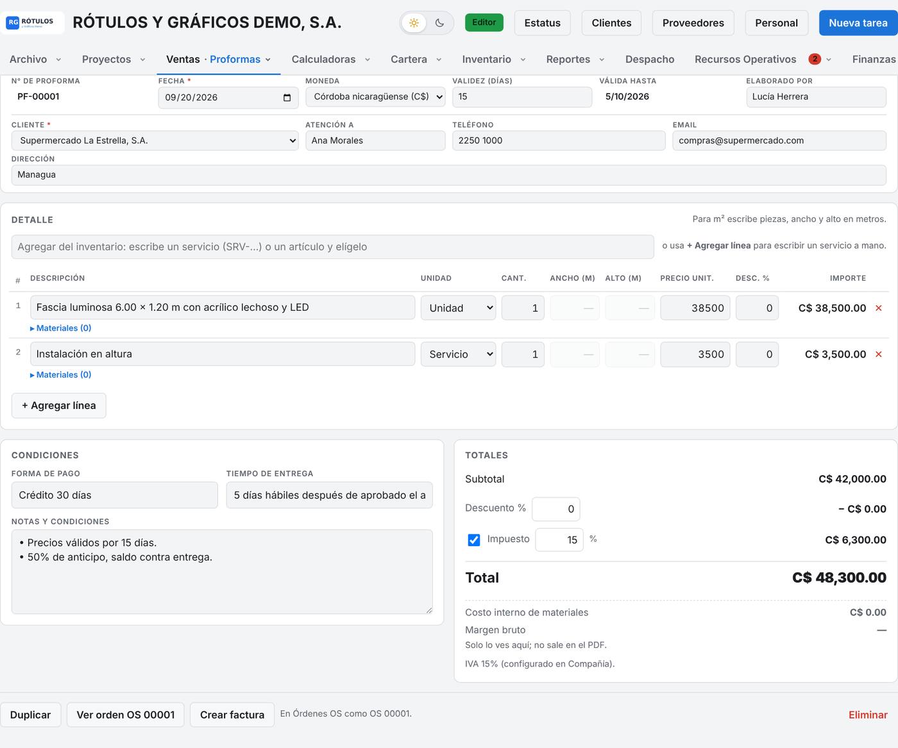Expand Materiales under Fascia luminosa line
898x748 pixels.
[x=61, y=328]
